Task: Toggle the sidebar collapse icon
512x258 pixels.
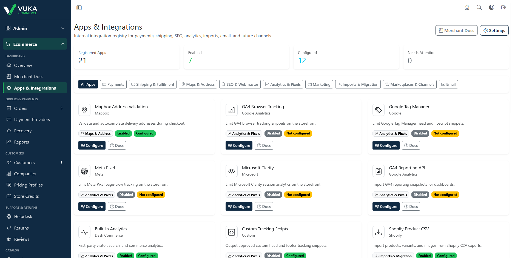Action: point(79,8)
